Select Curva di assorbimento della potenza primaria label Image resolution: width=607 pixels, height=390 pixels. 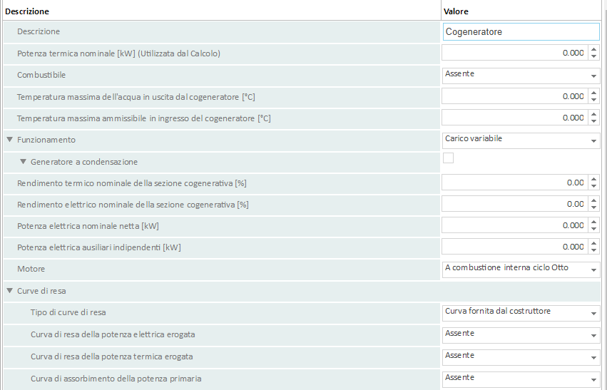(x=116, y=379)
